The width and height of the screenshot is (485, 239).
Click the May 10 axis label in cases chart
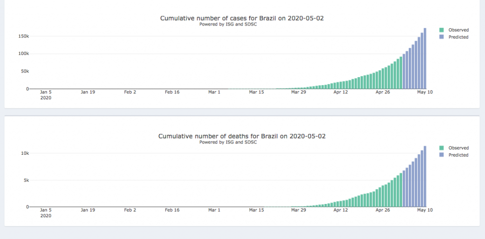click(x=425, y=92)
